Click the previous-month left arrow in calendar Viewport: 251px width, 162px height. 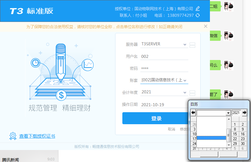click(193, 113)
